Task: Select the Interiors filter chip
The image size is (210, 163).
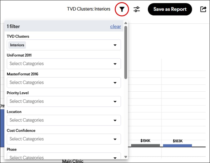Action: pos(17,45)
